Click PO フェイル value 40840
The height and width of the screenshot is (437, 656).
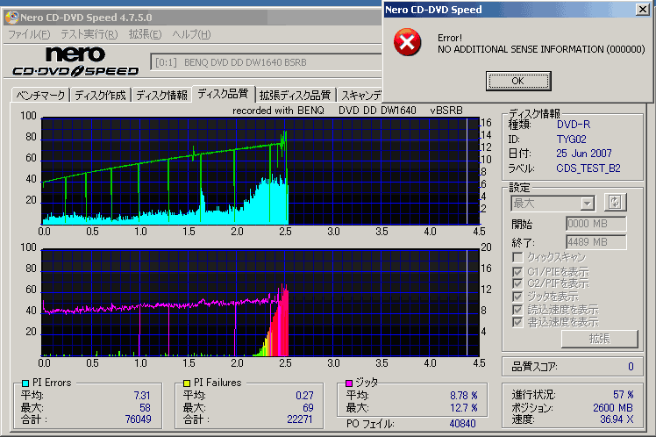click(462, 424)
